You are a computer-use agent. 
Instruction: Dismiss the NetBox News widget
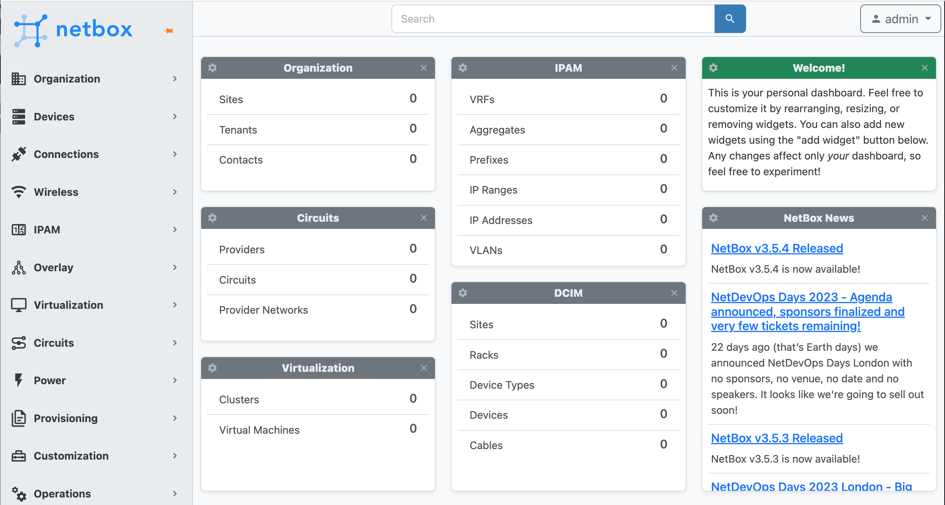click(x=924, y=218)
